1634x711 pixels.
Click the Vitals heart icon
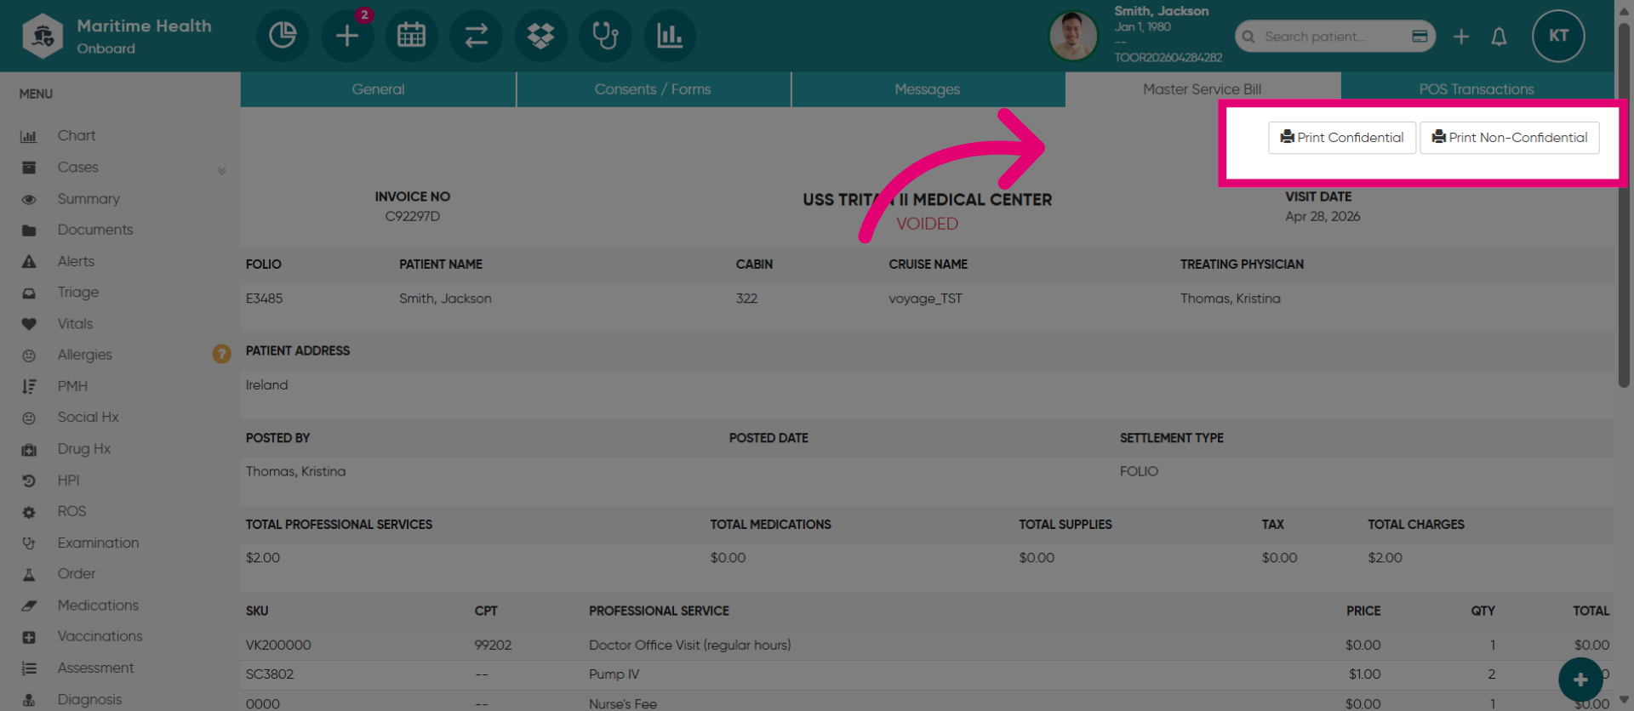pos(29,324)
